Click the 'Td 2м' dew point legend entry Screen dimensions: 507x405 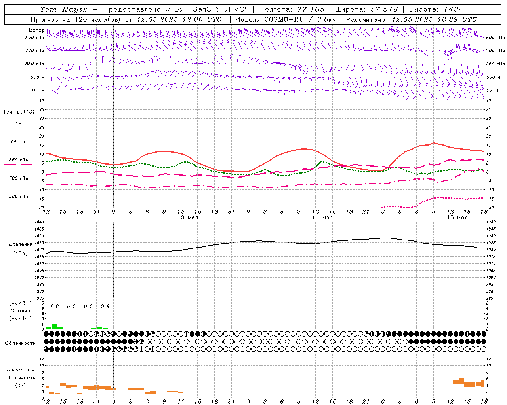point(19,142)
